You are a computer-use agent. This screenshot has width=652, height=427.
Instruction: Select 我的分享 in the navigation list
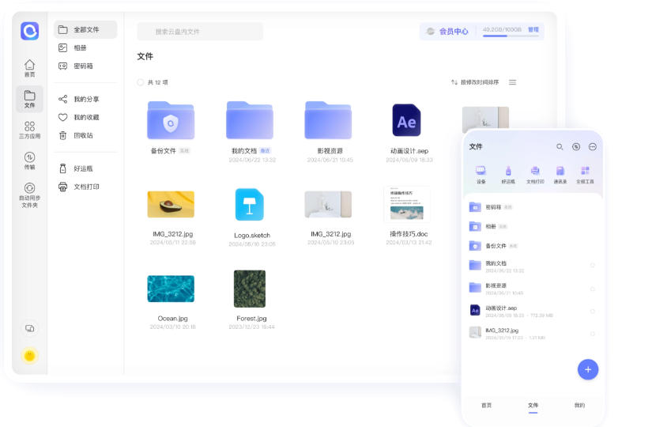point(85,100)
